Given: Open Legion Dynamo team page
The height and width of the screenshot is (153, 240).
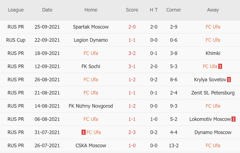Looking at the screenshot, I should (x=91, y=40).
